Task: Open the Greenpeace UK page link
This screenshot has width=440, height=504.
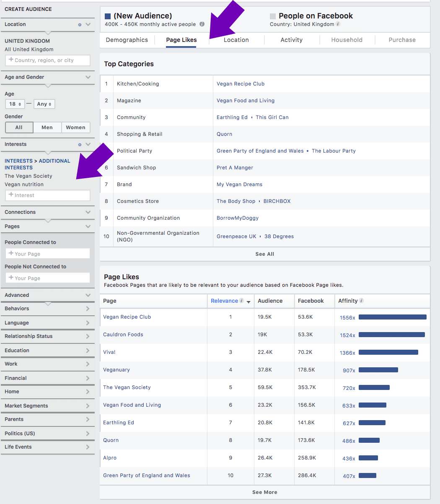Action: click(236, 236)
